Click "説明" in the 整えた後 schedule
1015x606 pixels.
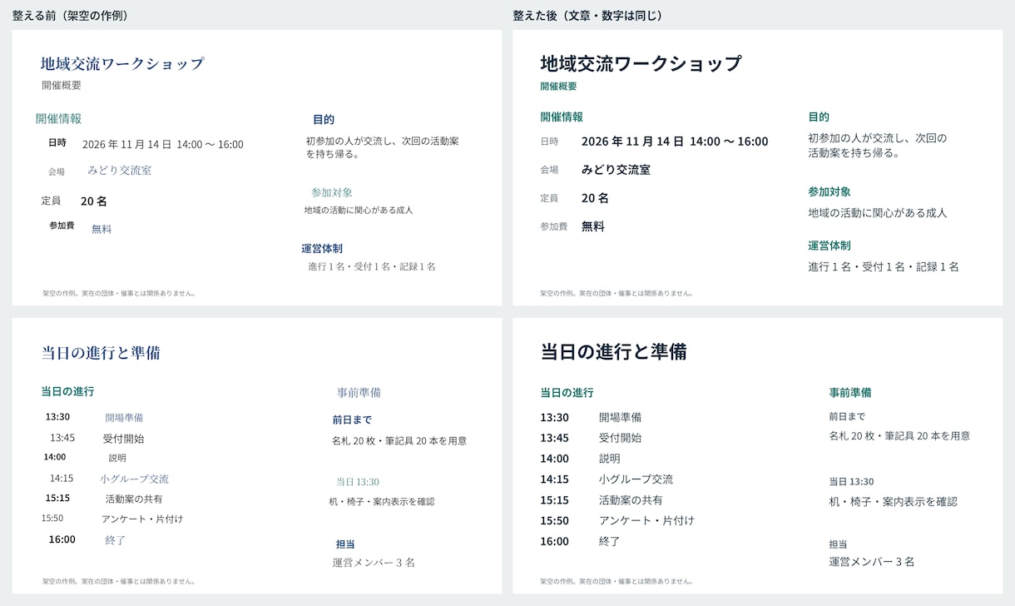(610, 459)
